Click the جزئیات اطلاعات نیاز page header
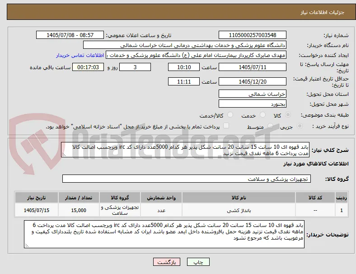 pyautogui.click(x=323, y=12)
